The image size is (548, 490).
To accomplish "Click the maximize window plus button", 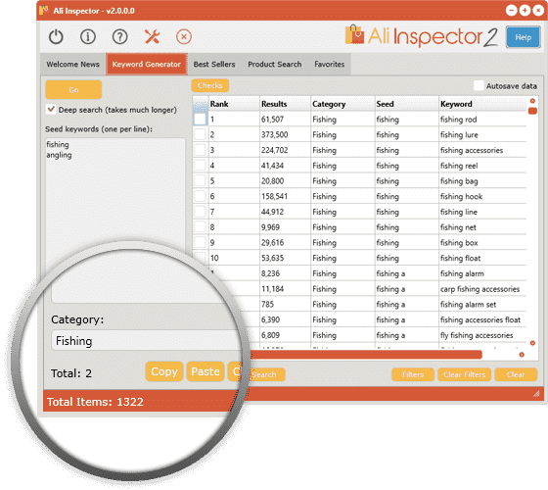I will 525,11.
